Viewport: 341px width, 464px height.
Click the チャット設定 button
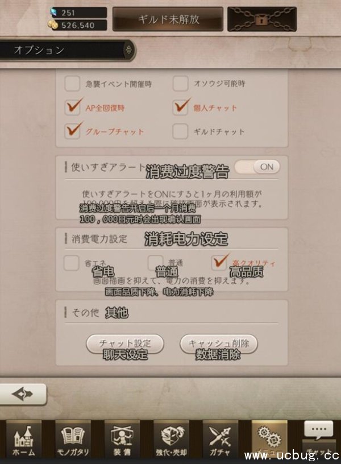pos(125,344)
